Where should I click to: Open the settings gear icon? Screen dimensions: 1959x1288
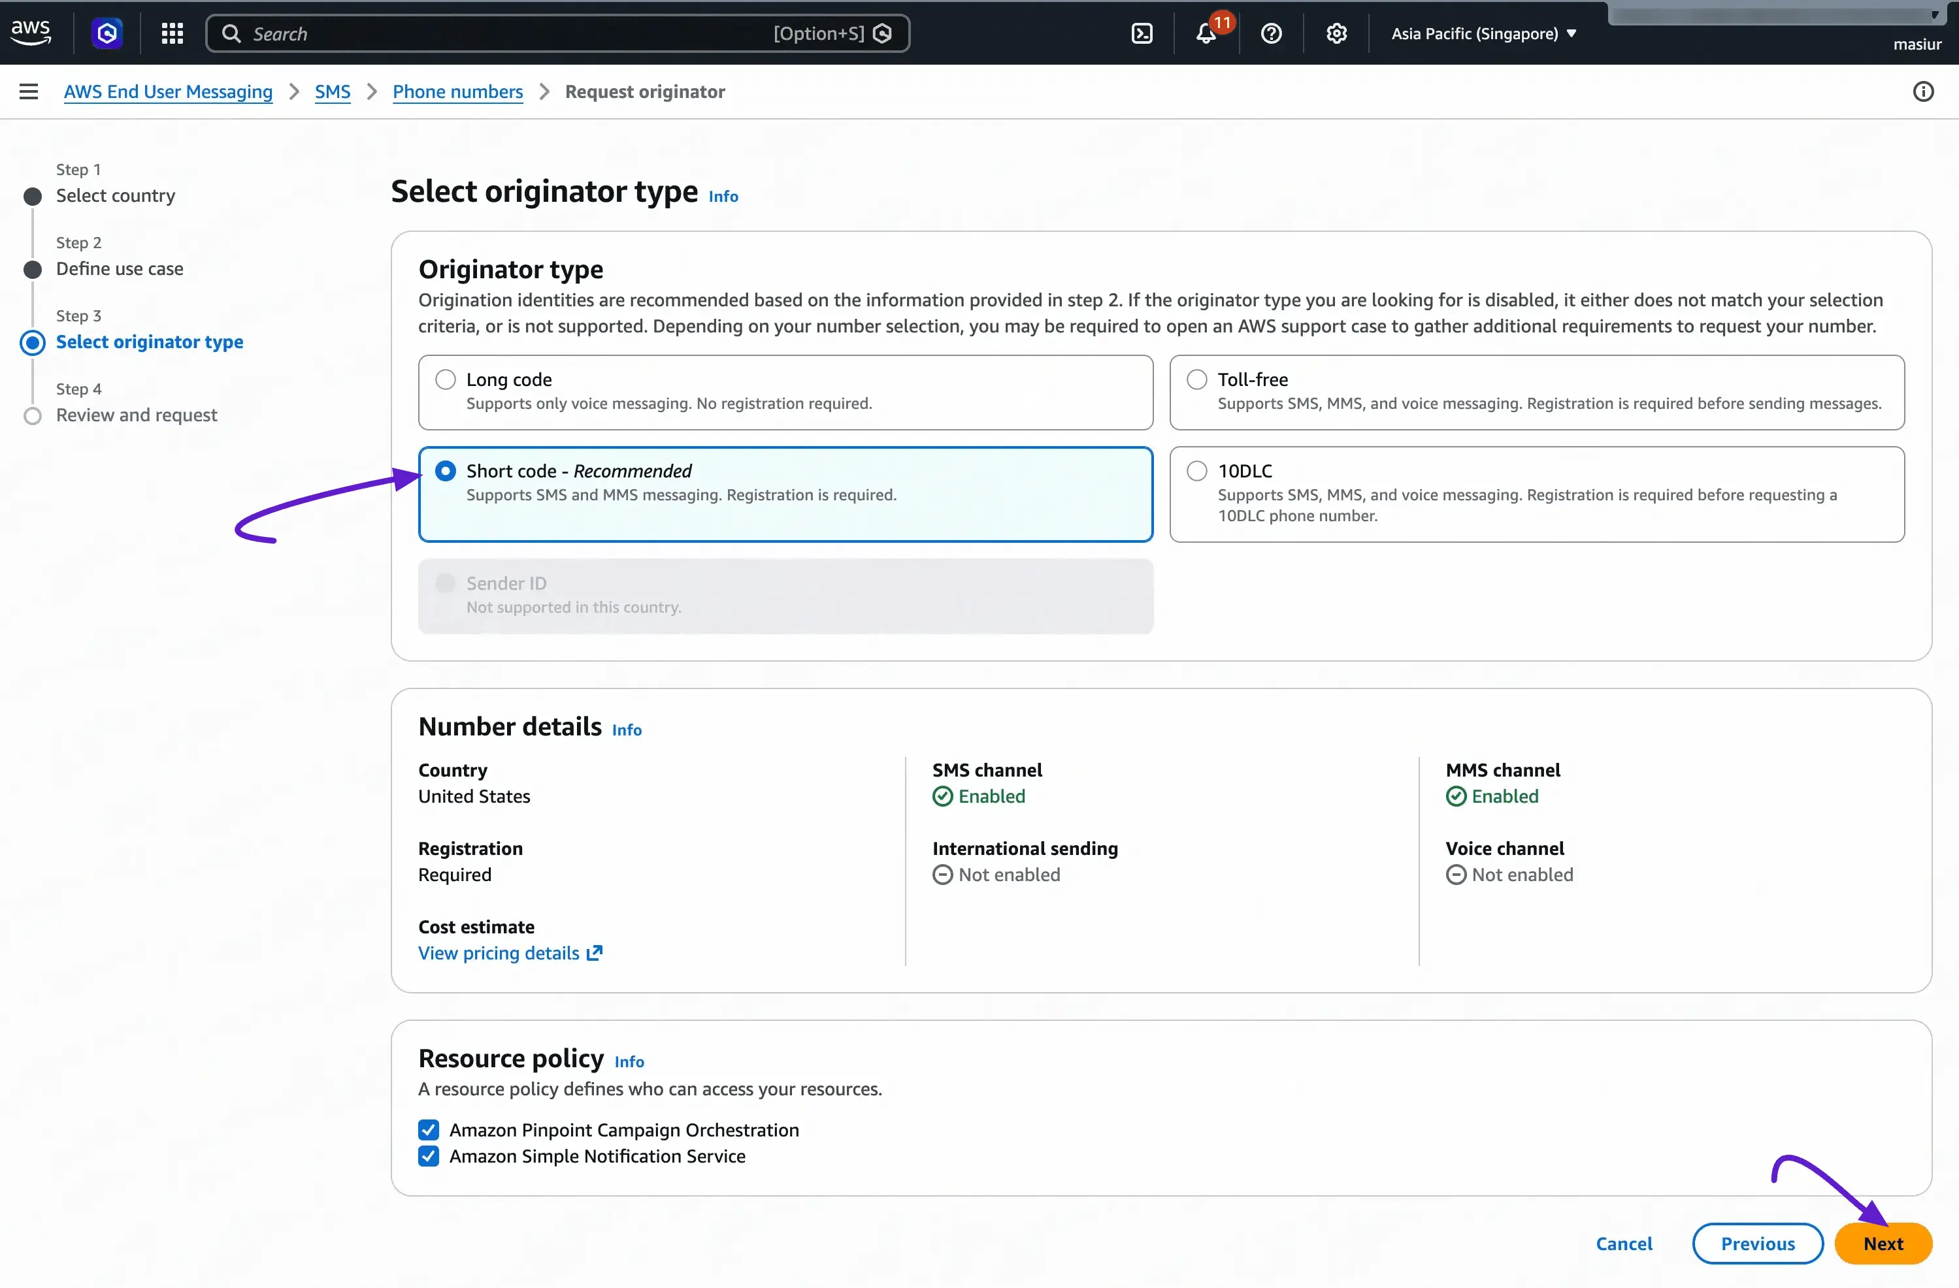(1336, 33)
